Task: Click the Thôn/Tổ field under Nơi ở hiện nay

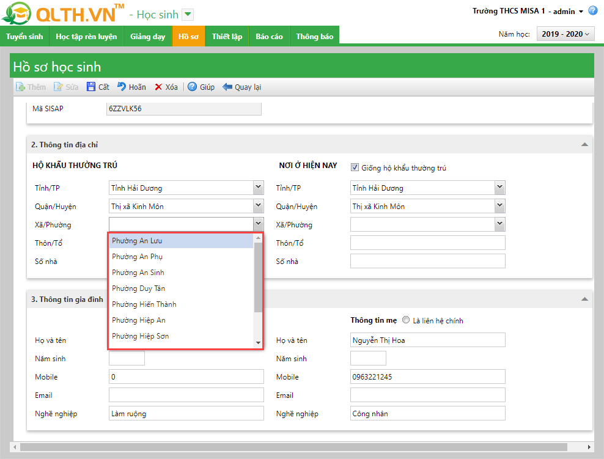Action: tap(427, 243)
